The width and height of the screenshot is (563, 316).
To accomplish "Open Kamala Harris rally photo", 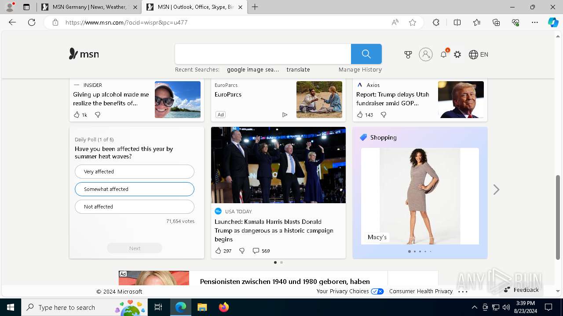I will pos(278,165).
